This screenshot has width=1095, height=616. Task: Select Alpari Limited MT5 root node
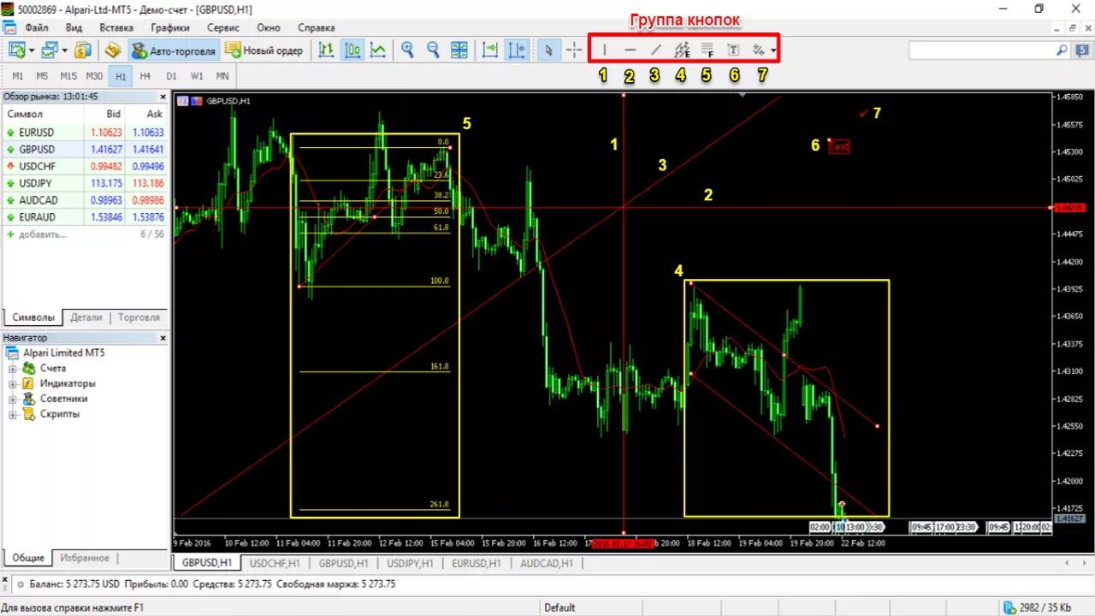coord(65,353)
